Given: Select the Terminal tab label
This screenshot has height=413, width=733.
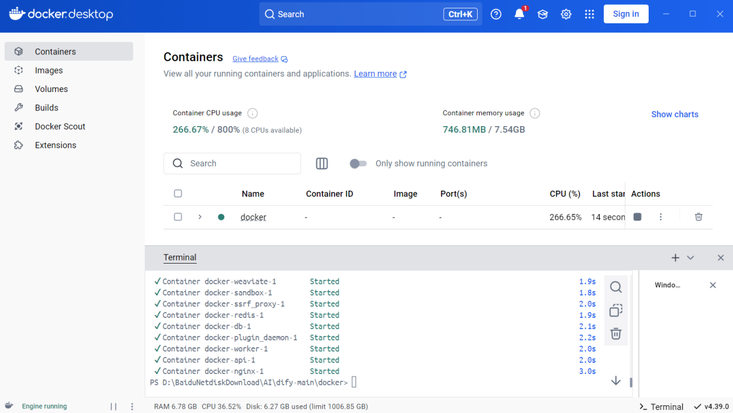Looking at the screenshot, I should click(180, 258).
